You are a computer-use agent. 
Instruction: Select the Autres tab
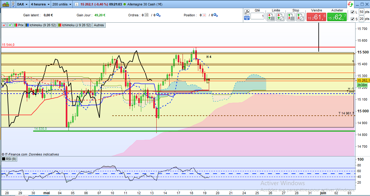(x=99, y=25)
